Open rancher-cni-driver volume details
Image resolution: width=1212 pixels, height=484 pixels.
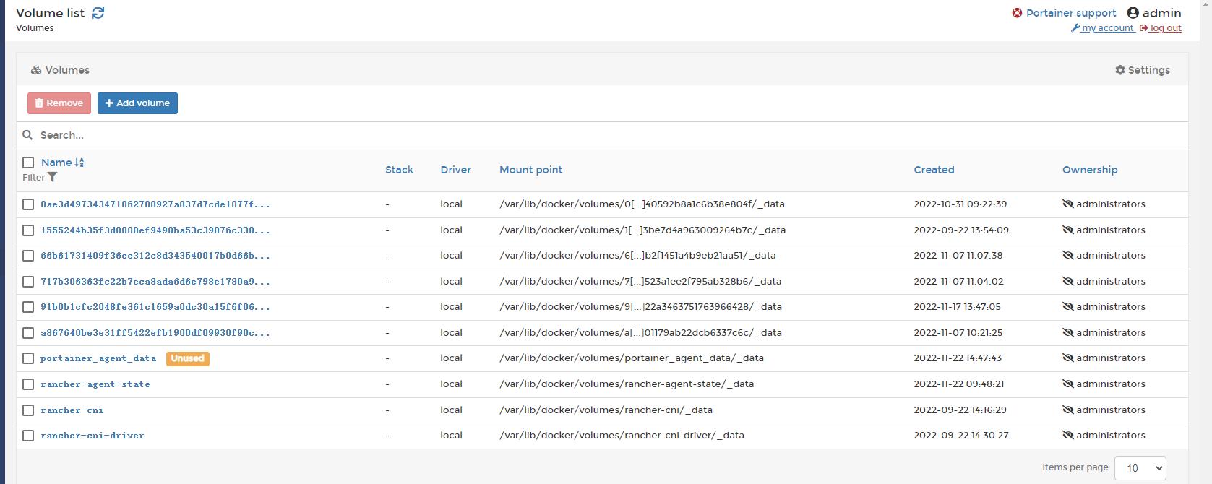click(x=93, y=436)
